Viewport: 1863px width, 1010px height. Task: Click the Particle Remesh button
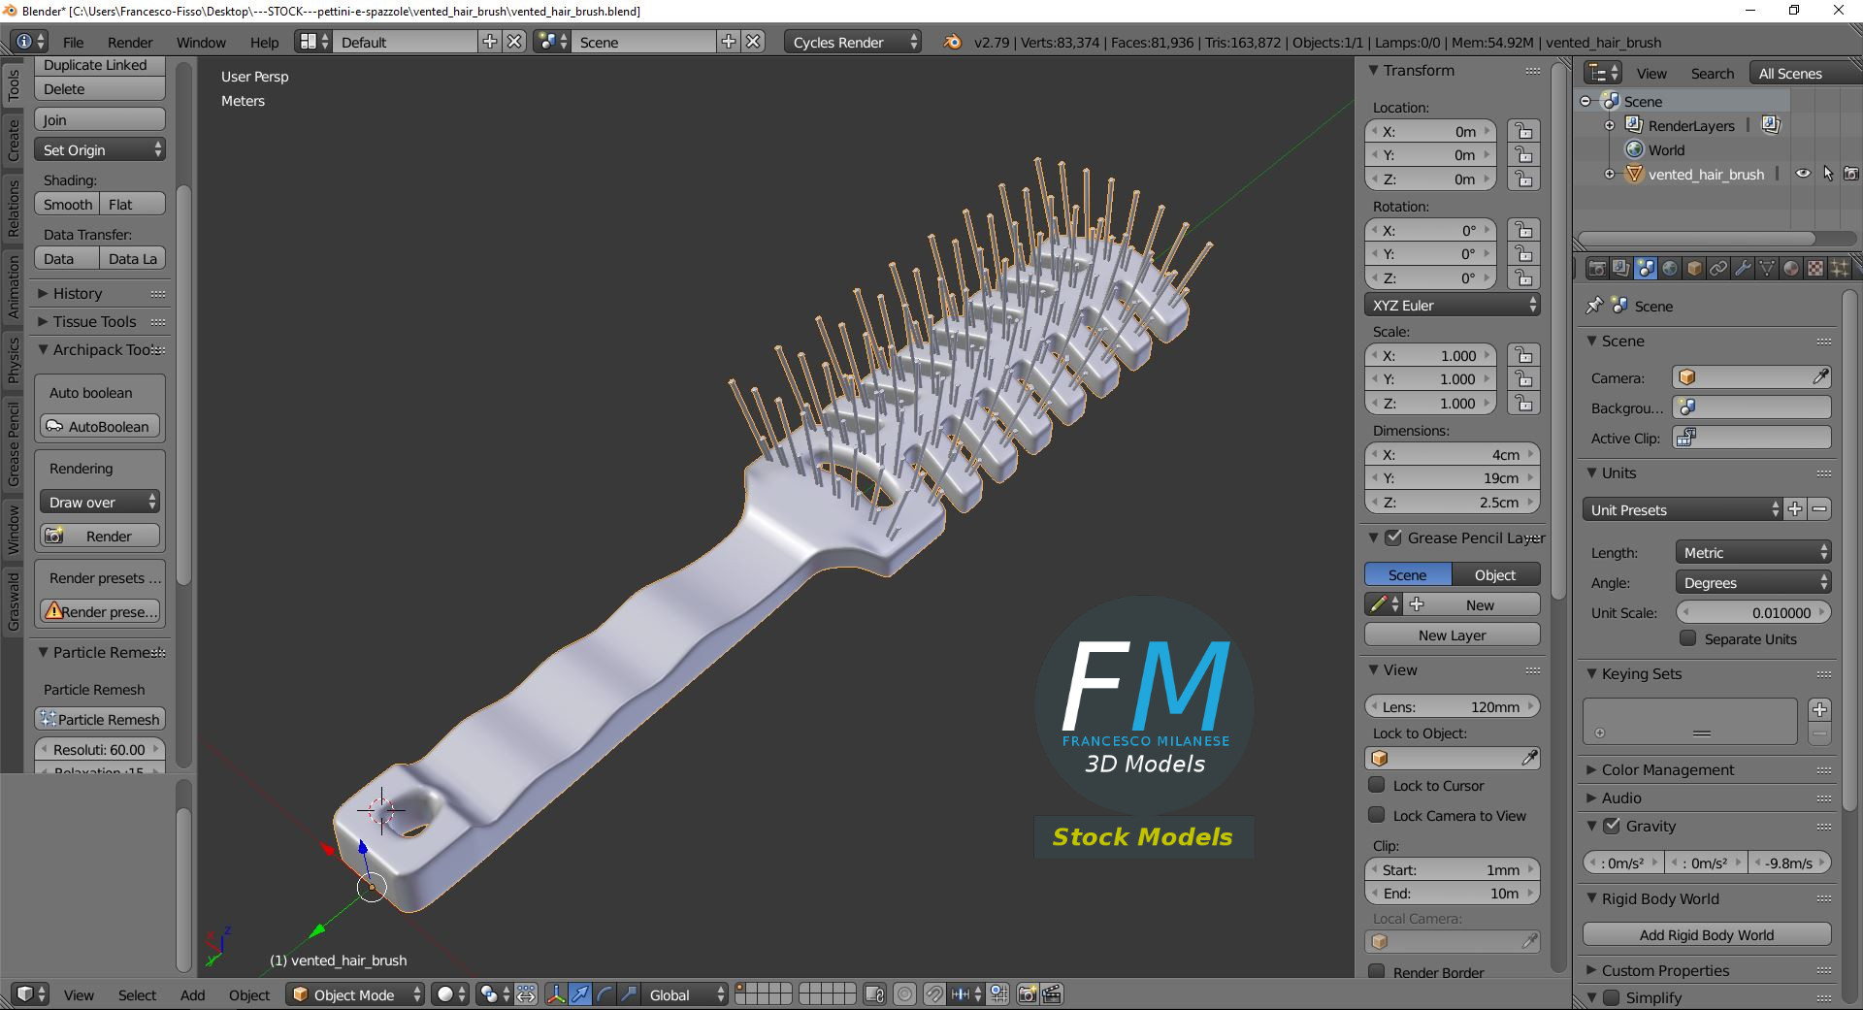[100, 719]
